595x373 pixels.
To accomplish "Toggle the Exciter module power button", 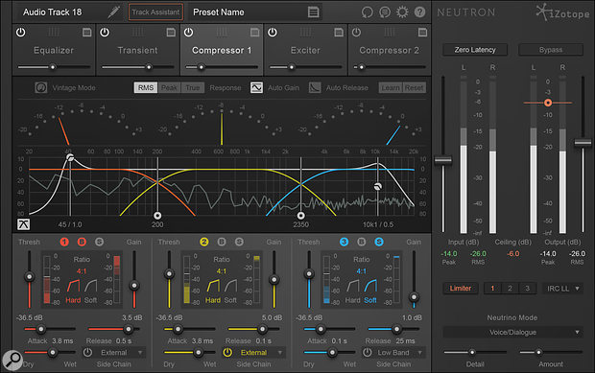I will pyautogui.click(x=273, y=33).
